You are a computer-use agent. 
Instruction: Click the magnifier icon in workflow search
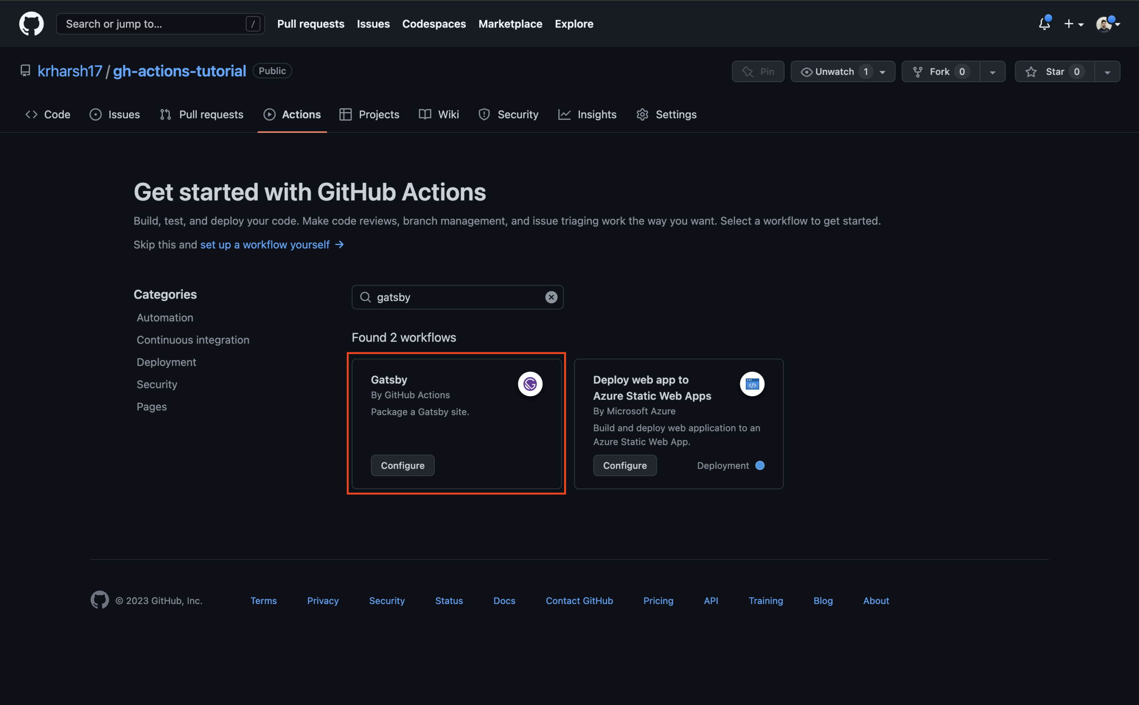point(365,298)
